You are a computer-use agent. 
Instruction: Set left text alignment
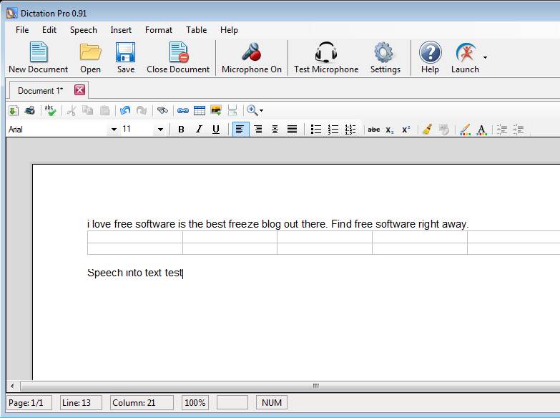pos(240,129)
